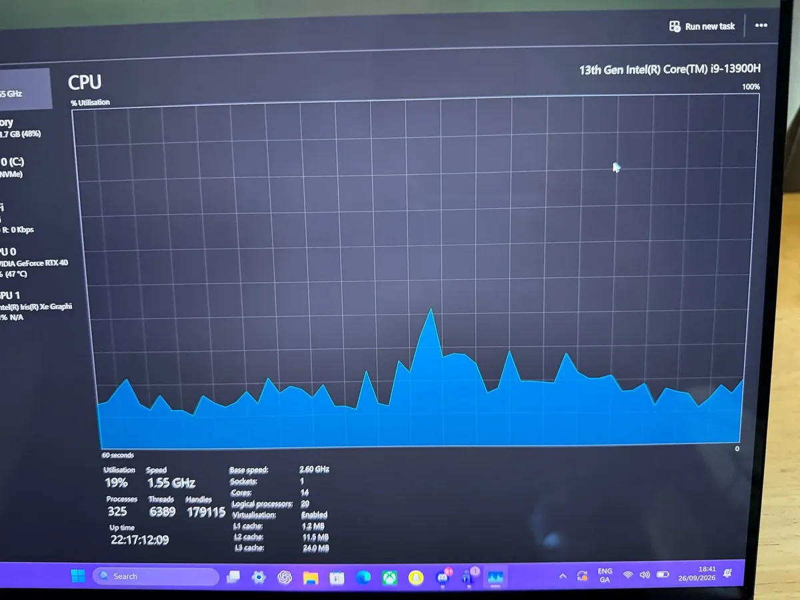Image resolution: width=800 pixels, height=600 pixels.
Task: Open the Snapchat app from taskbar
Action: pyautogui.click(x=416, y=577)
